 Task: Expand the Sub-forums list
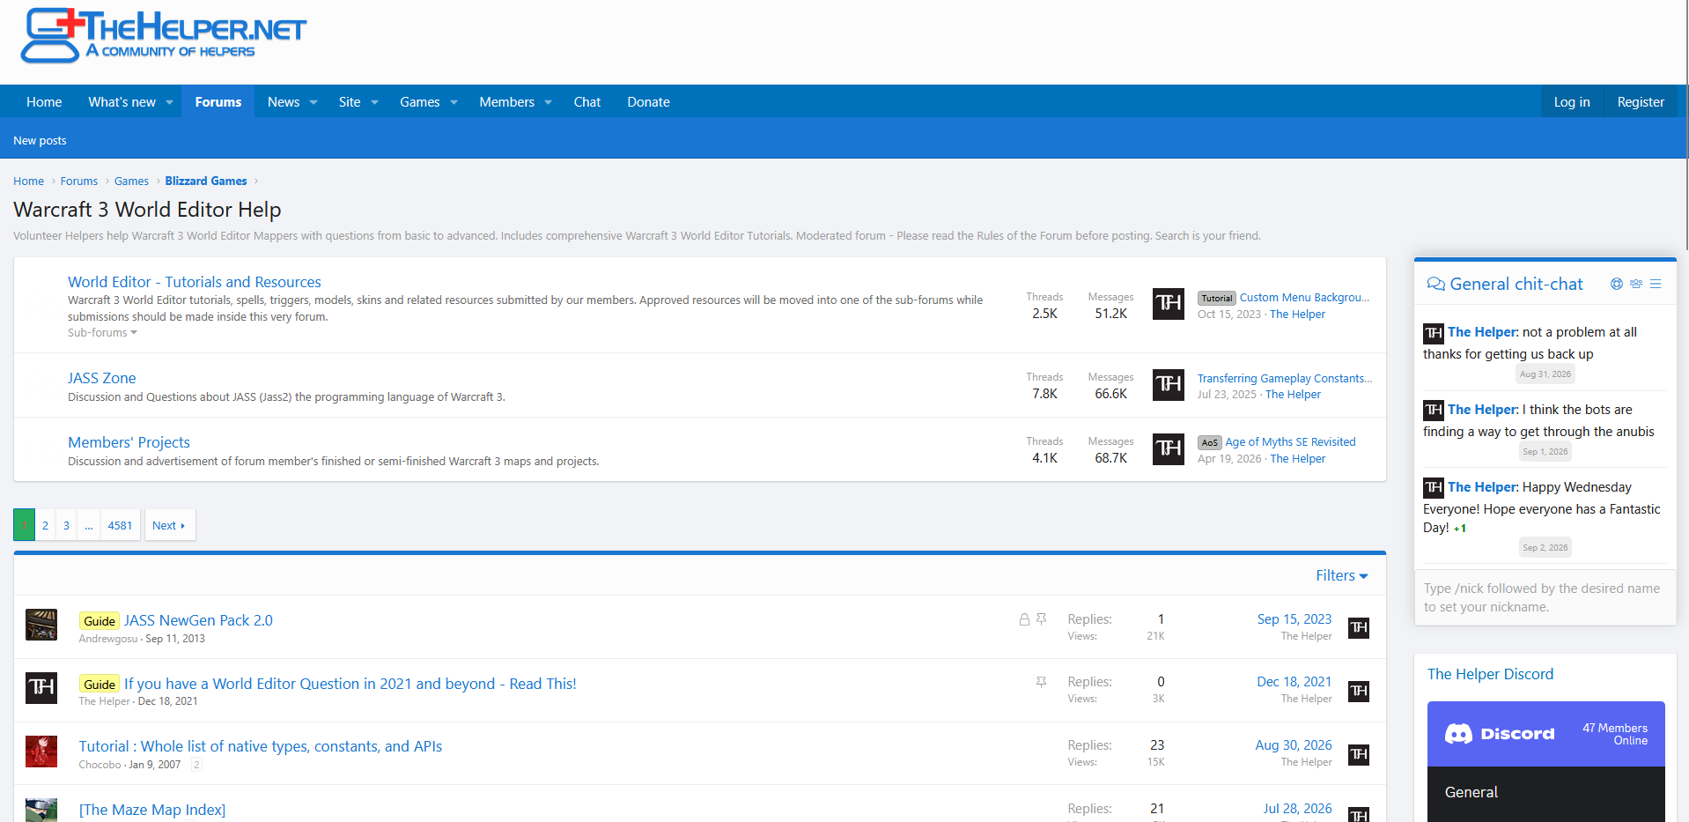pyautogui.click(x=102, y=333)
